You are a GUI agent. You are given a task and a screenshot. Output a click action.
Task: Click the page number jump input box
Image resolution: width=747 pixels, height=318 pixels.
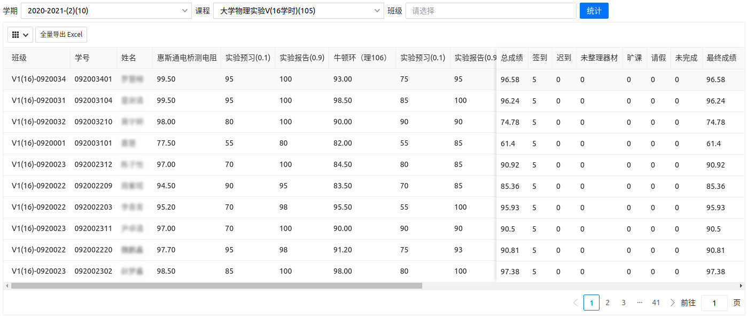coord(714,303)
